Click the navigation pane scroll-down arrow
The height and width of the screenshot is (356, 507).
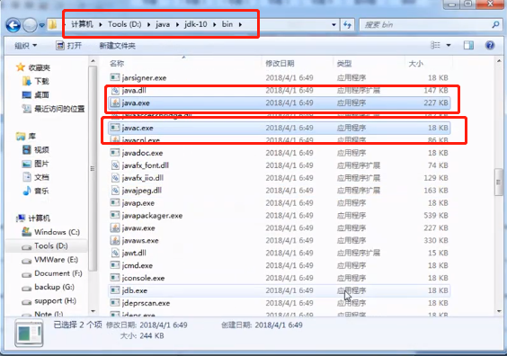coord(93,311)
